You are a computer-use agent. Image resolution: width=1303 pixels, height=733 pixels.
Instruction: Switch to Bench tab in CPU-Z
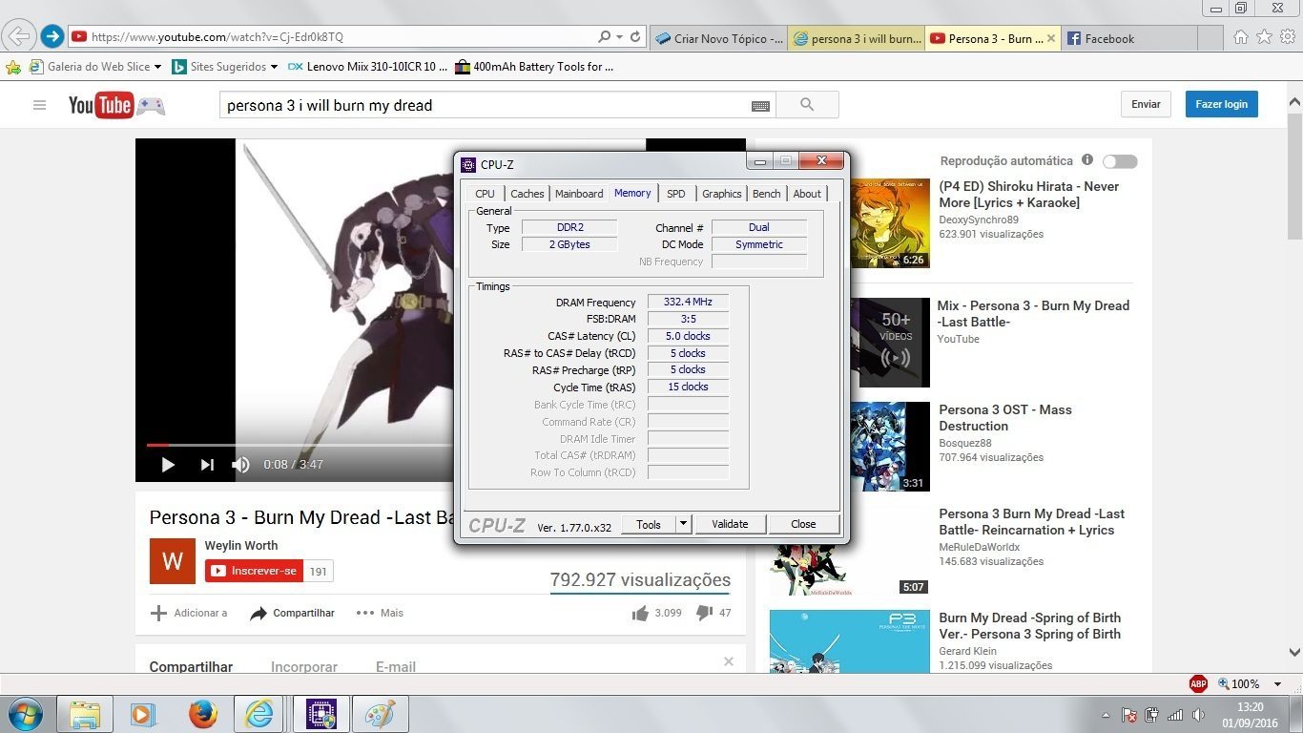(x=766, y=194)
